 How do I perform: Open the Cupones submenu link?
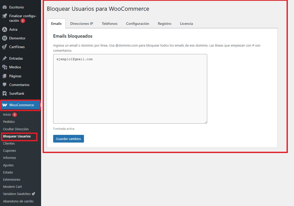click(x=10, y=151)
